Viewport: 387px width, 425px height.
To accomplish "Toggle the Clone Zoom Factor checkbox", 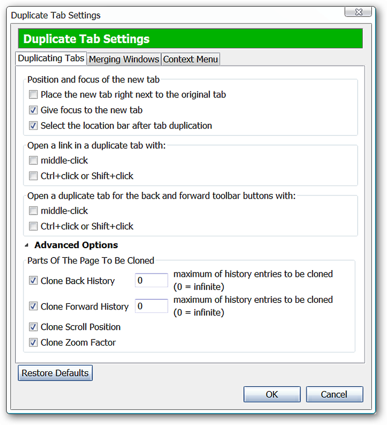I will point(33,343).
